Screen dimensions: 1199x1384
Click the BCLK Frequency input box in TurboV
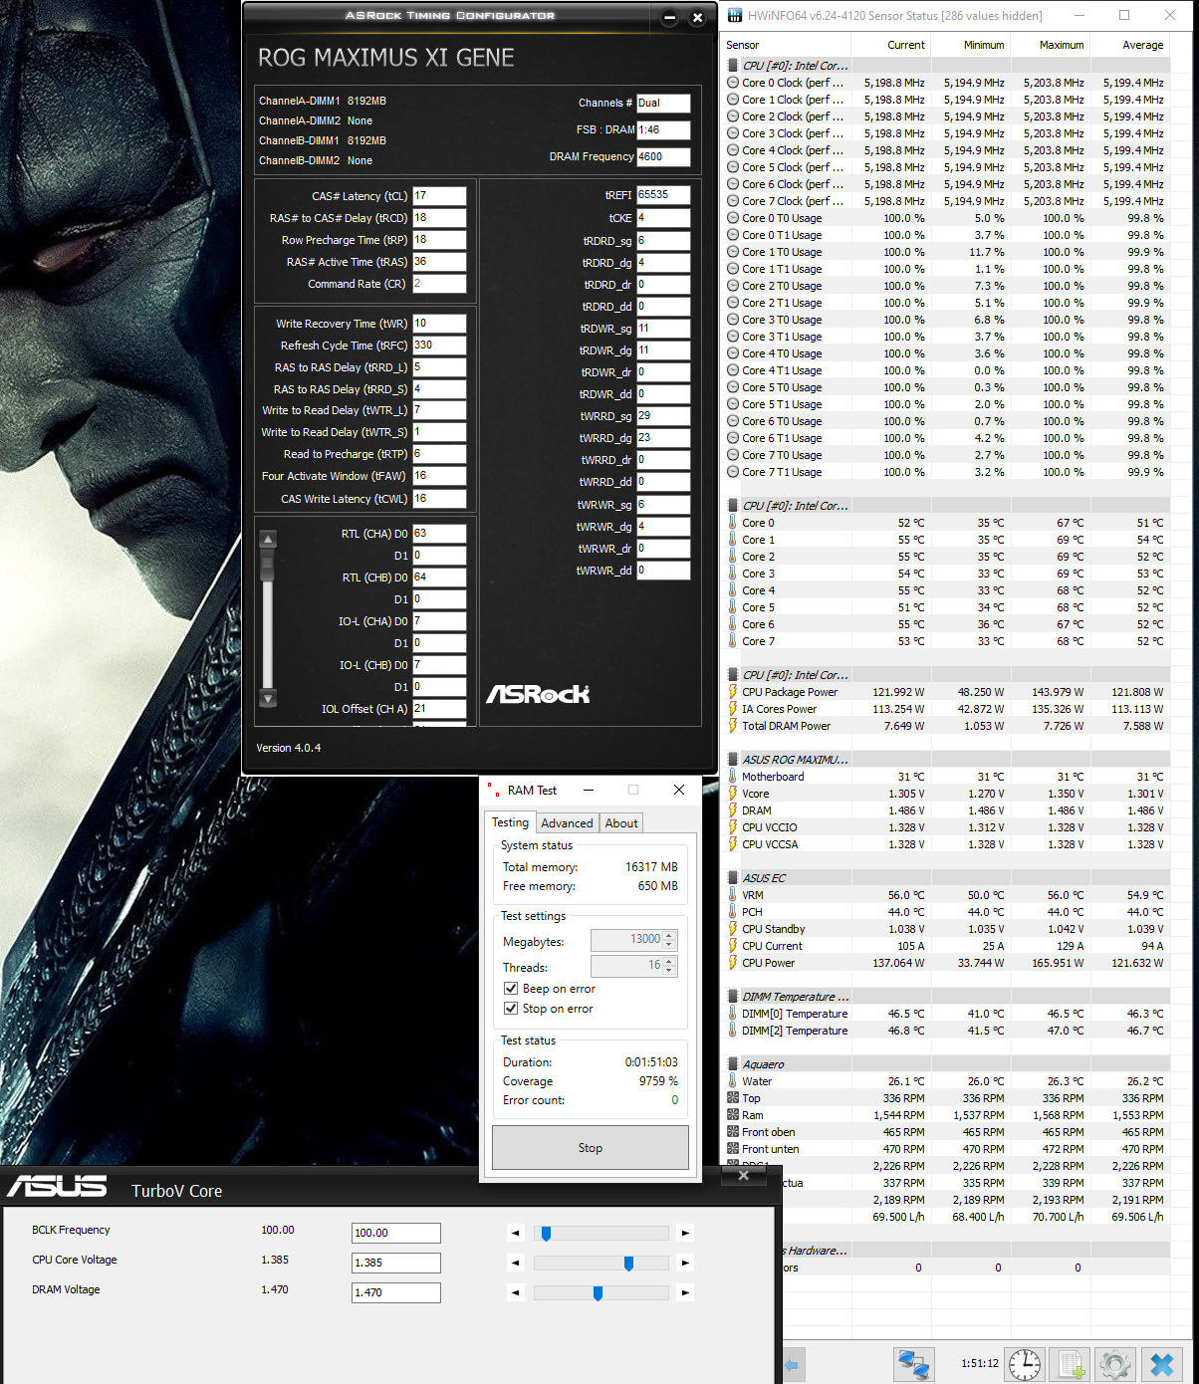396,1233
